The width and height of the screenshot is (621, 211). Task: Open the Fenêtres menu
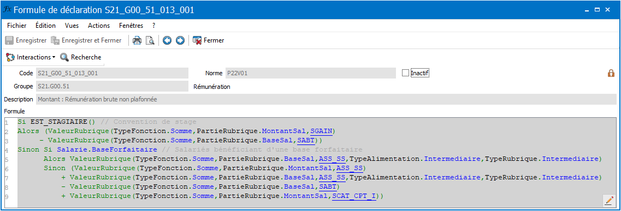(131, 25)
